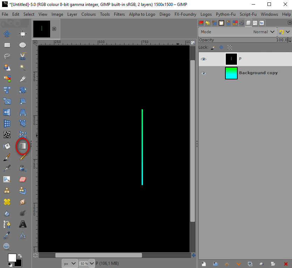
Task: Open the Filters menu
Action: [119, 14]
